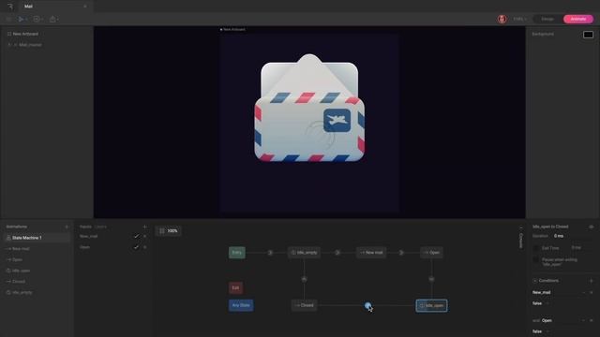Click the Open input name
600x337 pixels.
point(84,247)
